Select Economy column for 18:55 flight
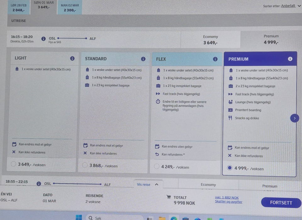This screenshot has height=220, width=302. [x=208, y=185]
